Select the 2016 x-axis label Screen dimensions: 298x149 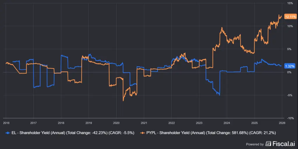coord(6,123)
